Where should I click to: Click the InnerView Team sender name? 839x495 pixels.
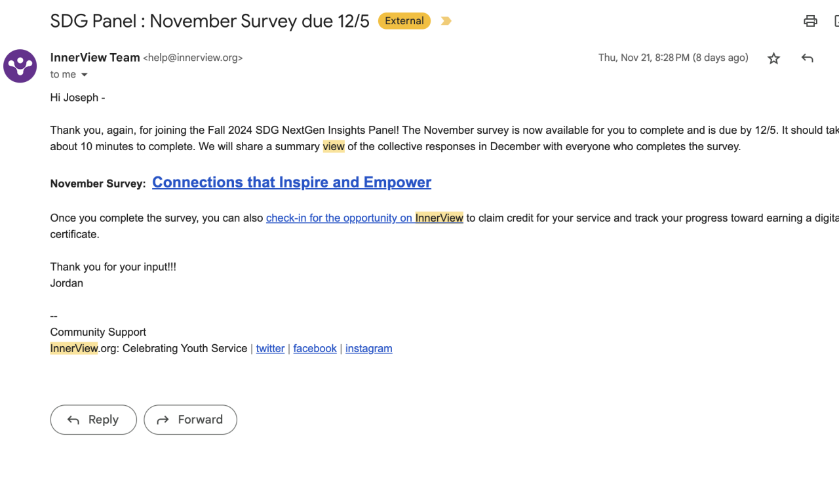point(95,58)
